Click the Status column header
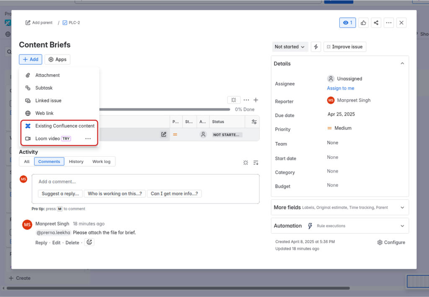Screen dimensions: 429x297 pos(218,122)
